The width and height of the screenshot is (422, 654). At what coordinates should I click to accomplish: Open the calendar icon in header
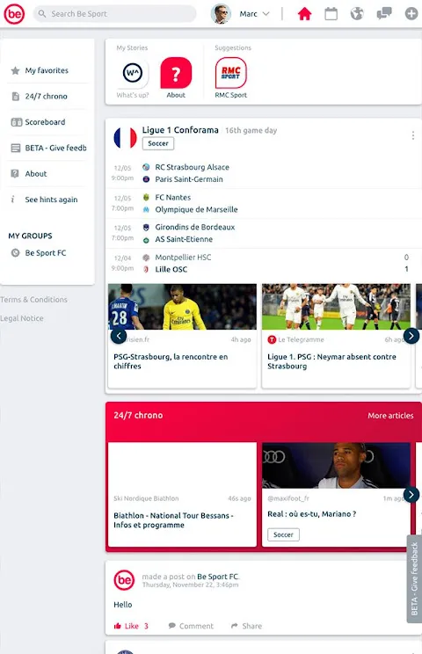click(x=331, y=14)
